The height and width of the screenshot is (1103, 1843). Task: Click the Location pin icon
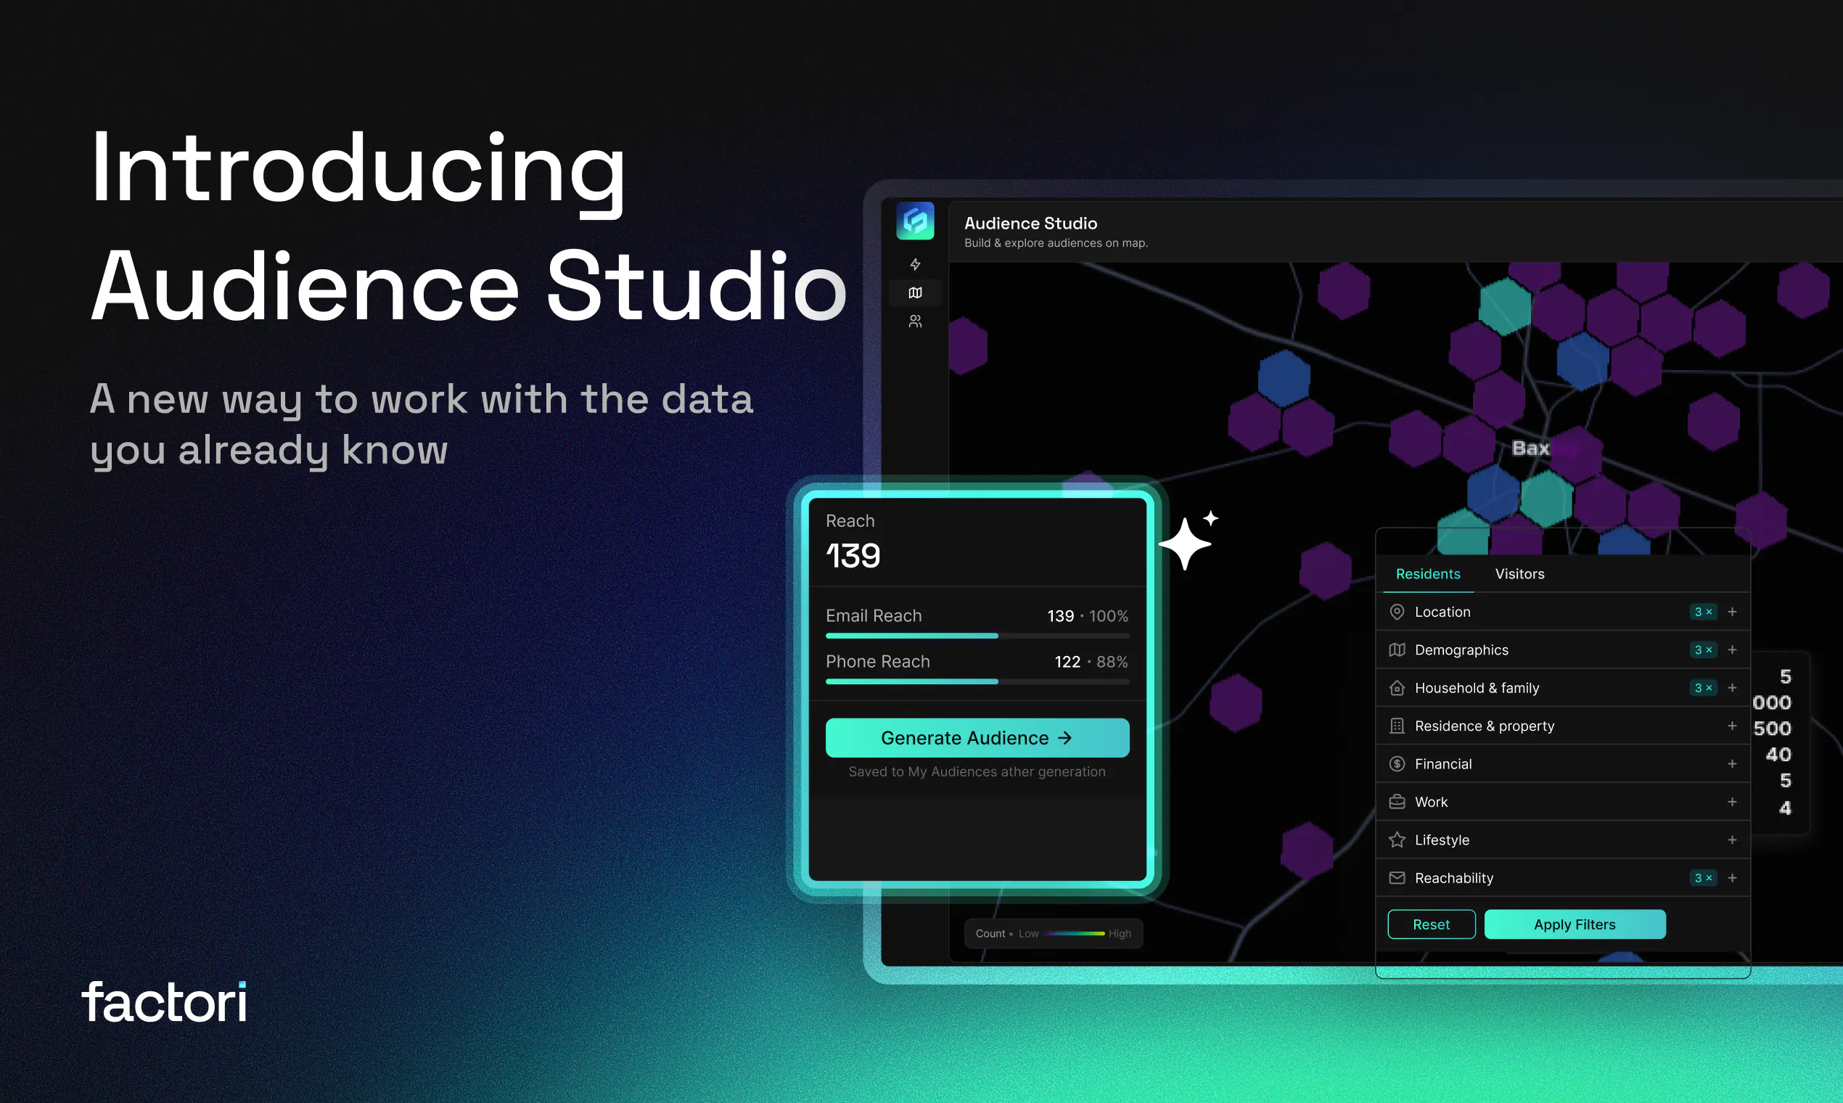coord(1396,612)
